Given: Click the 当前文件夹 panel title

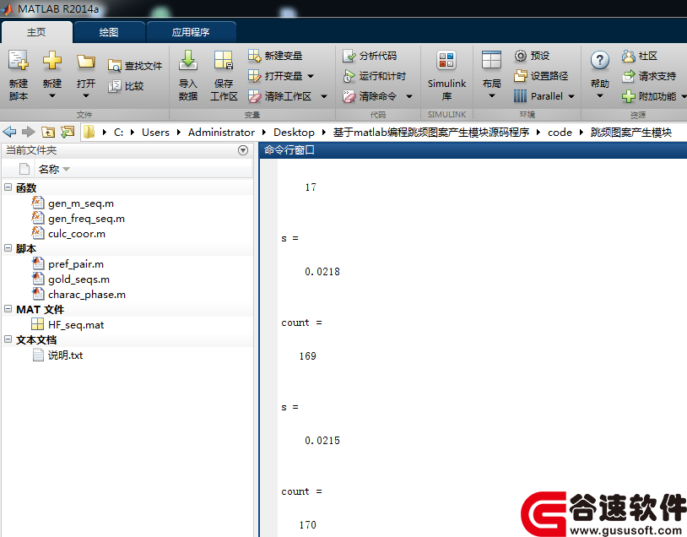Looking at the screenshot, I should pos(31,150).
